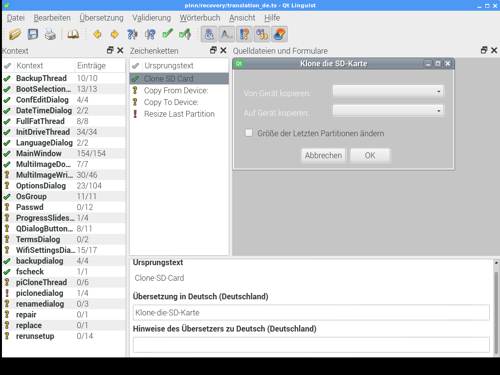This screenshot has width=500, height=375.
Task: Sort strings by Ursprungstext header
Action: pyautogui.click(x=185, y=65)
